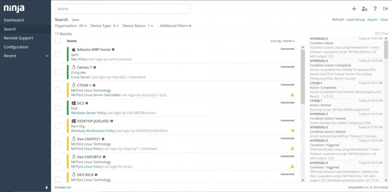
Task: Click into the top Search field
Action: pyautogui.click(x=122, y=9)
